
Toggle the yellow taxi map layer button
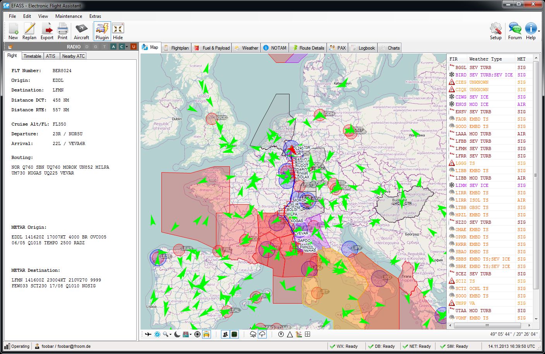(206, 334)
